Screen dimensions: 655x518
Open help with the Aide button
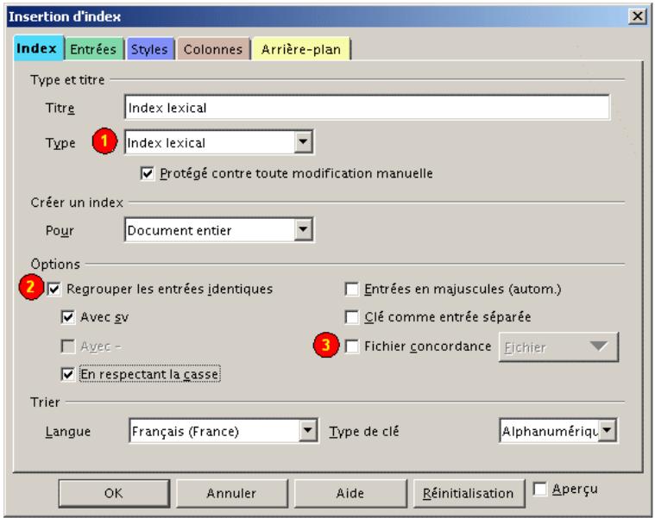[350, 493]
